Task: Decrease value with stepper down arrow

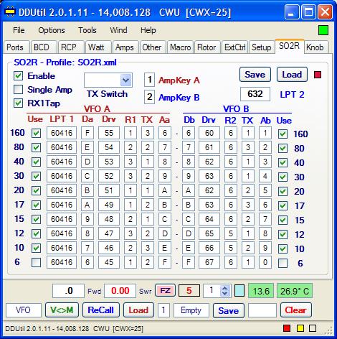Action: pos(225,294)
